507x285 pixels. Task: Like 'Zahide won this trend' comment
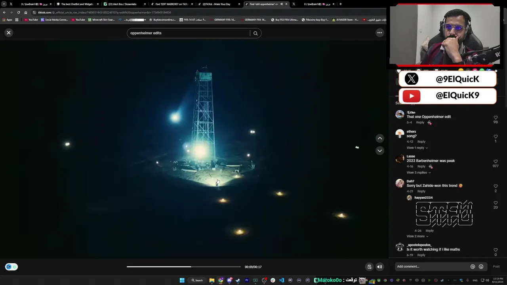pos(496,186)
